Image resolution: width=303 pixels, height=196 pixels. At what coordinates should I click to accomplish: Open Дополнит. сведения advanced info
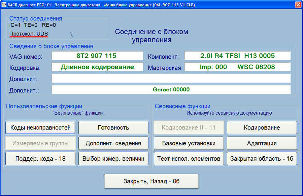[x=113, y=143]
